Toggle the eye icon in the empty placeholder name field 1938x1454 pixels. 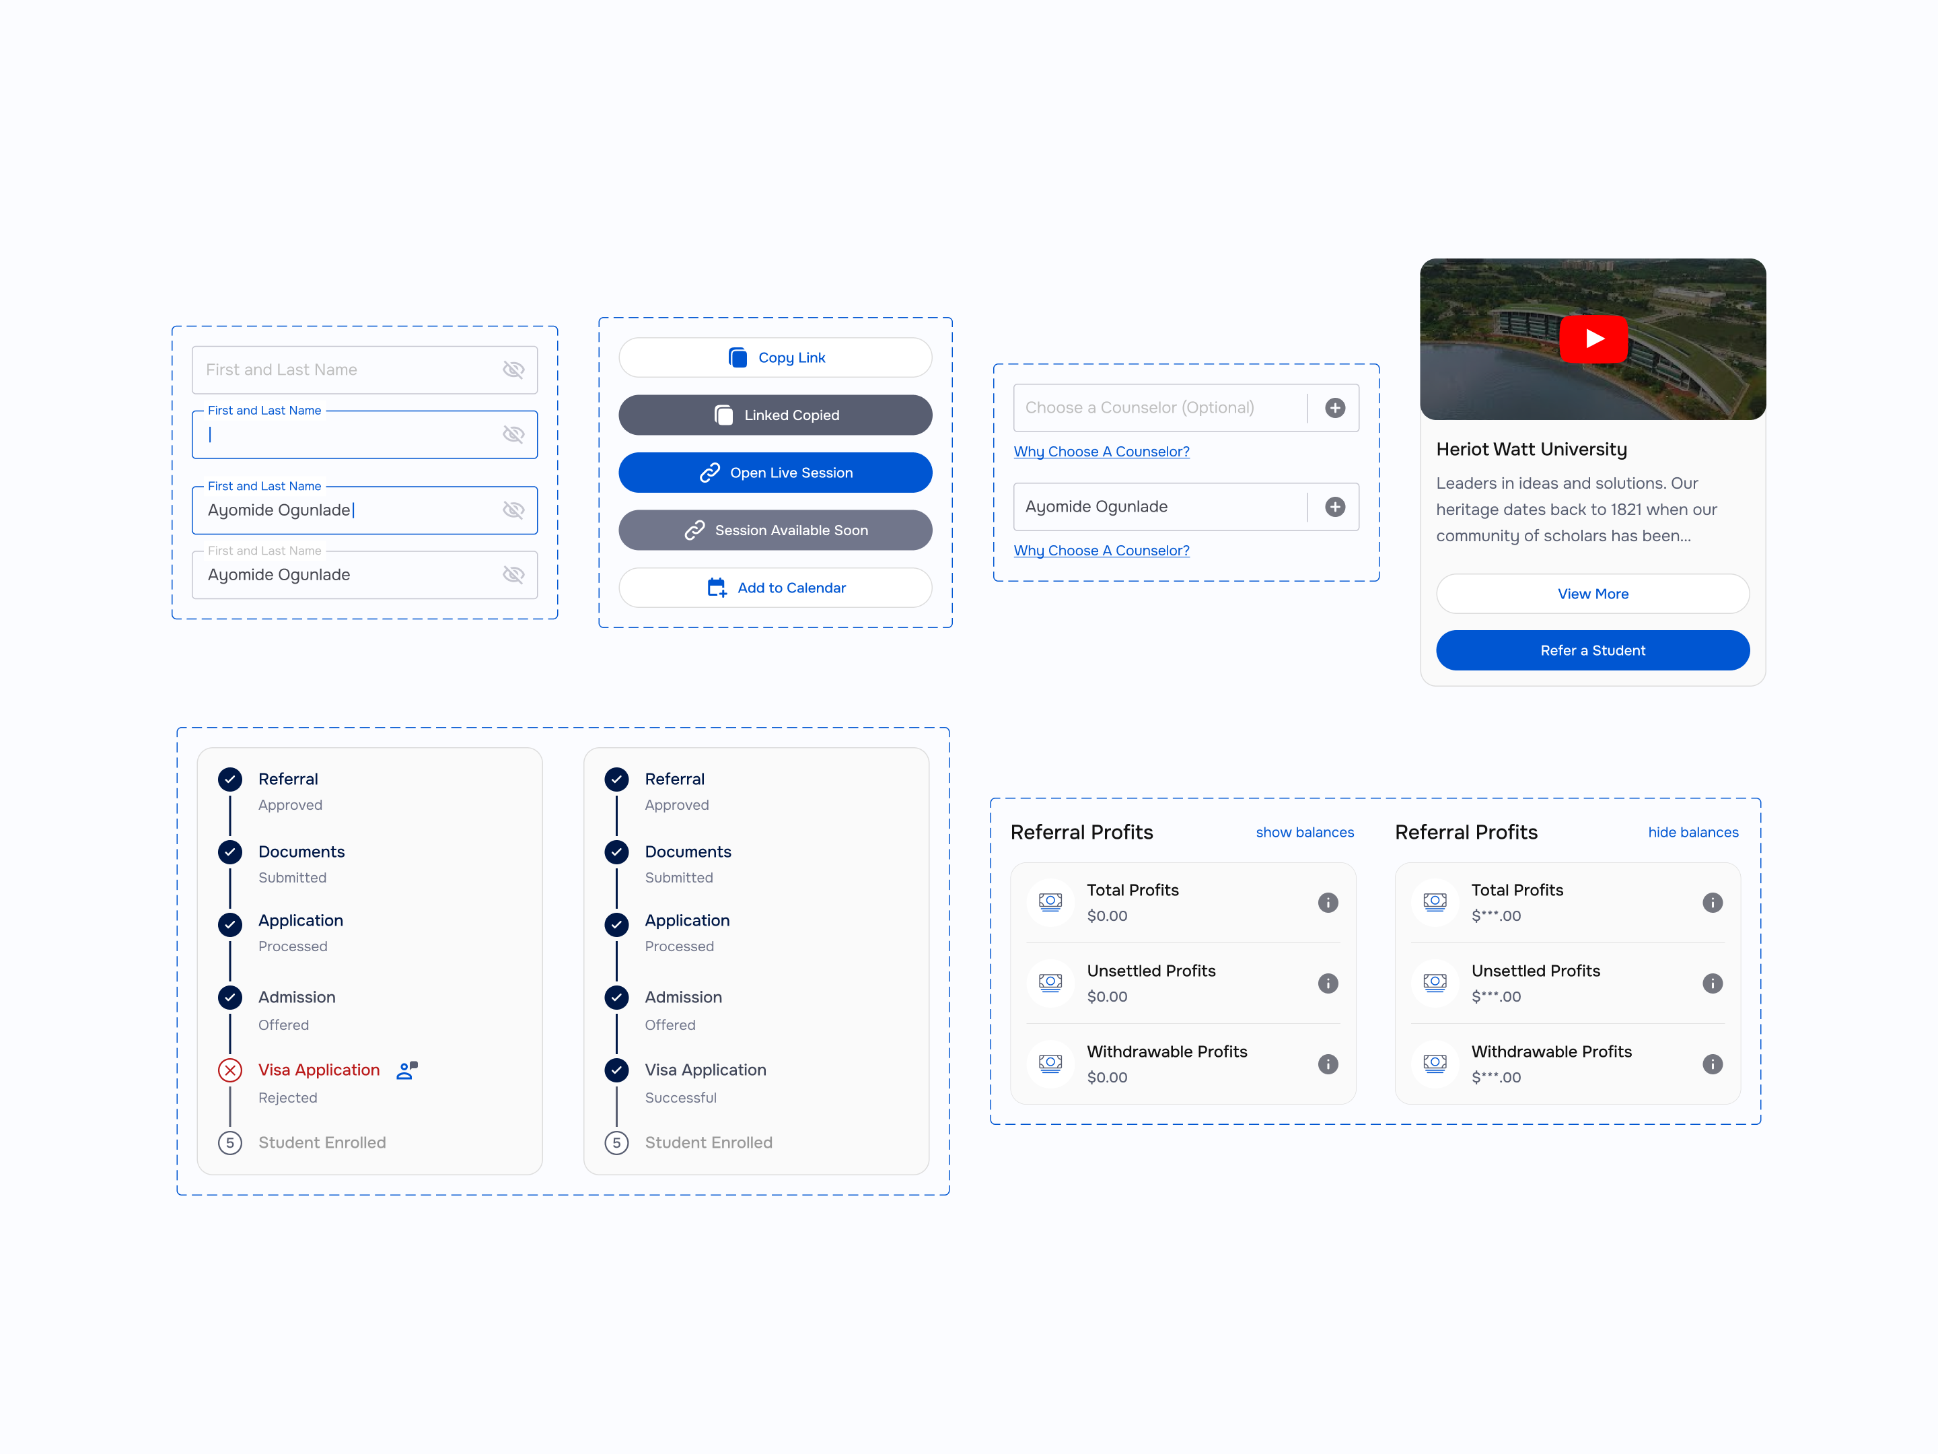[513, 370]
